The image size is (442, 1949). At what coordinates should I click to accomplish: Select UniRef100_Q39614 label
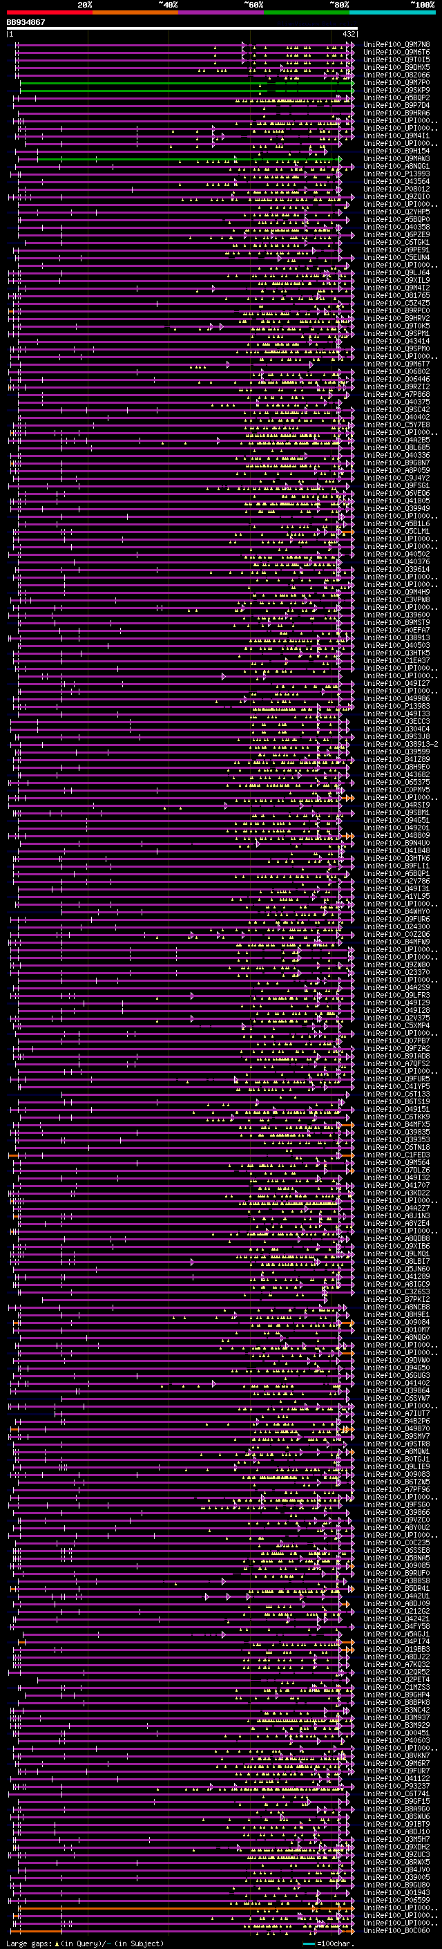click(396, 570)
